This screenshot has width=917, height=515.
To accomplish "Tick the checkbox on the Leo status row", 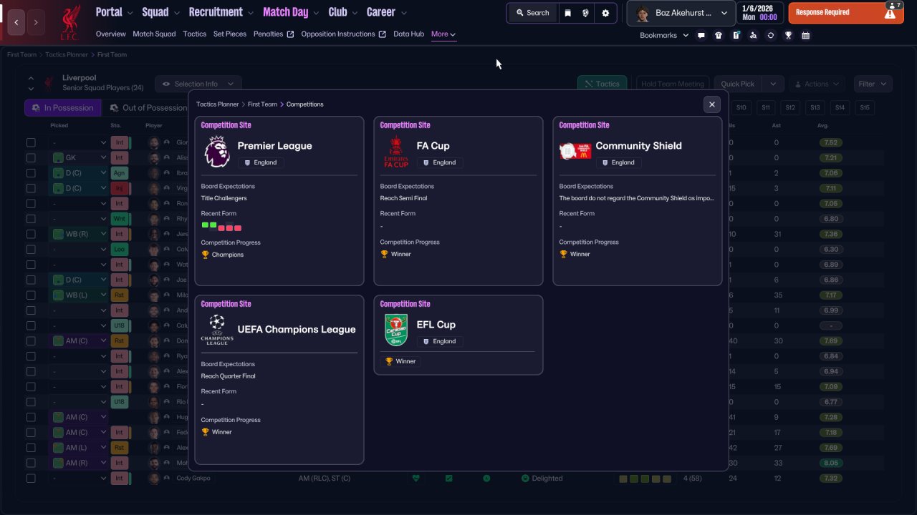I will [31, 250].
